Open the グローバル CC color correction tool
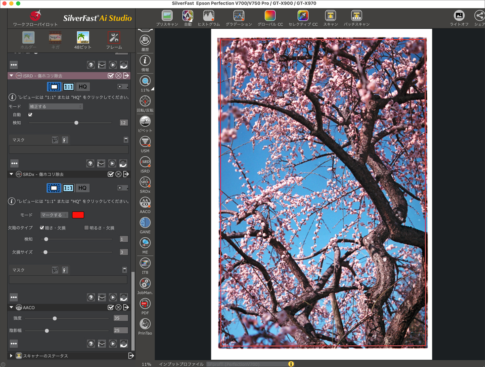485x367 pixels. click(270, 16)
